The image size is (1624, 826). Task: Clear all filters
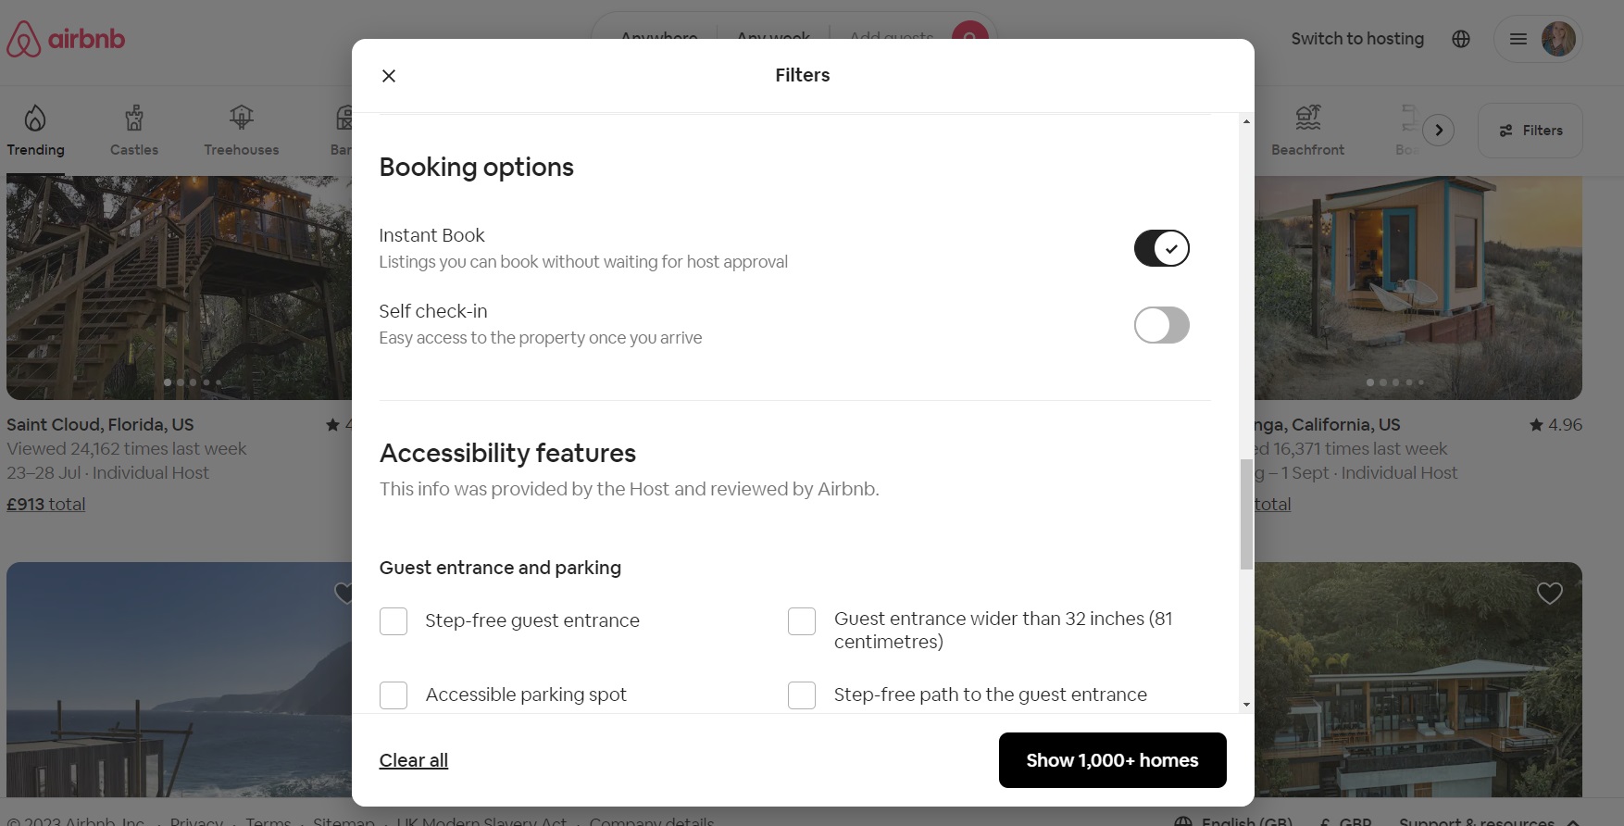(x=413, y=759)
